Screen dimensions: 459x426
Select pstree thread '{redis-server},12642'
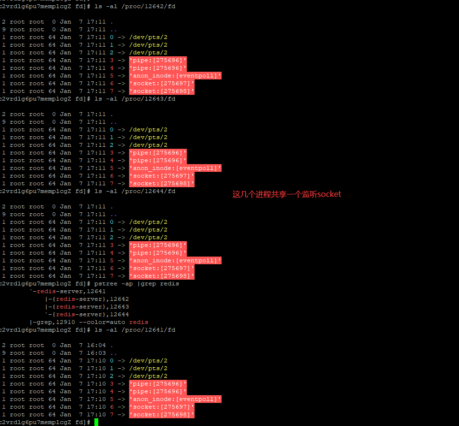tap(91, 299)
